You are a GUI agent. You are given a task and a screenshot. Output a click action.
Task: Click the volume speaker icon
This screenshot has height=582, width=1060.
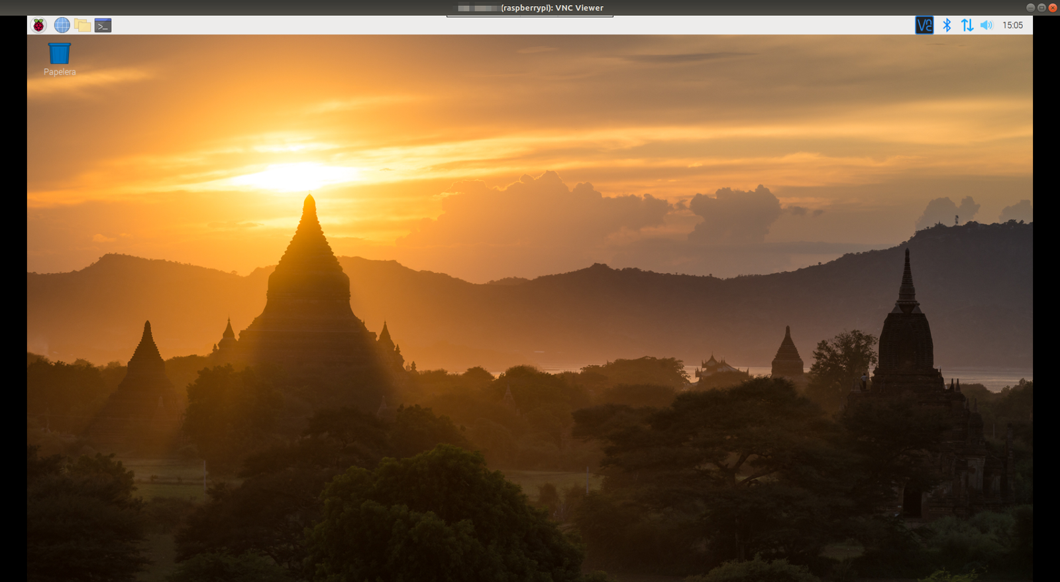click(x=986, y=25)
